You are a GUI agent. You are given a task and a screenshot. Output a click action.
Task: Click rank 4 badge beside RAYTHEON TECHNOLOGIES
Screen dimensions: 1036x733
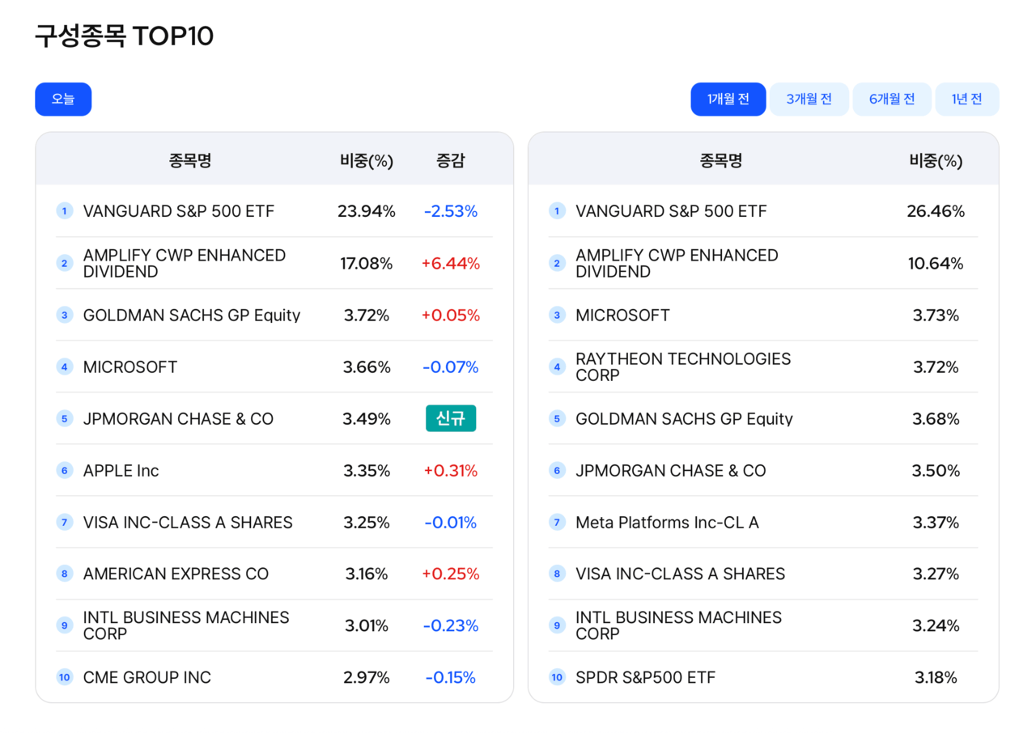[557, 366]
